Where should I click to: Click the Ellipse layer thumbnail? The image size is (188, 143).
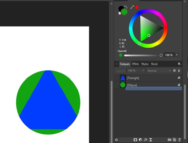[x=123, y=85]
